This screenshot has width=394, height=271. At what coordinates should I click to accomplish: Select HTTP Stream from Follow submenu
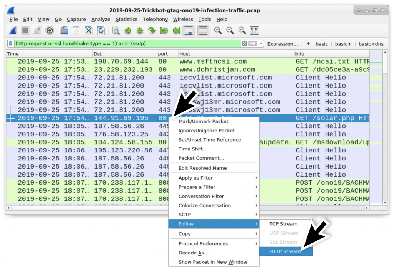286,251
